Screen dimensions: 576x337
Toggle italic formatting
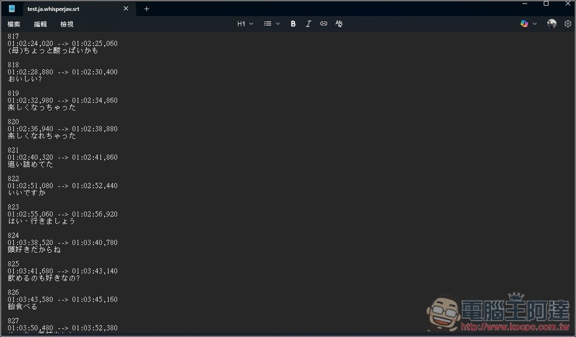click(x=308, y=24)
